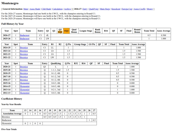Click the 'Year-by-Year Results' subheading

pyautogui.click(x=11, y=104)
